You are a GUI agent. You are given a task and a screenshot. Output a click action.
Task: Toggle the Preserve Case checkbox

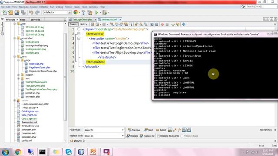coord(182,136)
